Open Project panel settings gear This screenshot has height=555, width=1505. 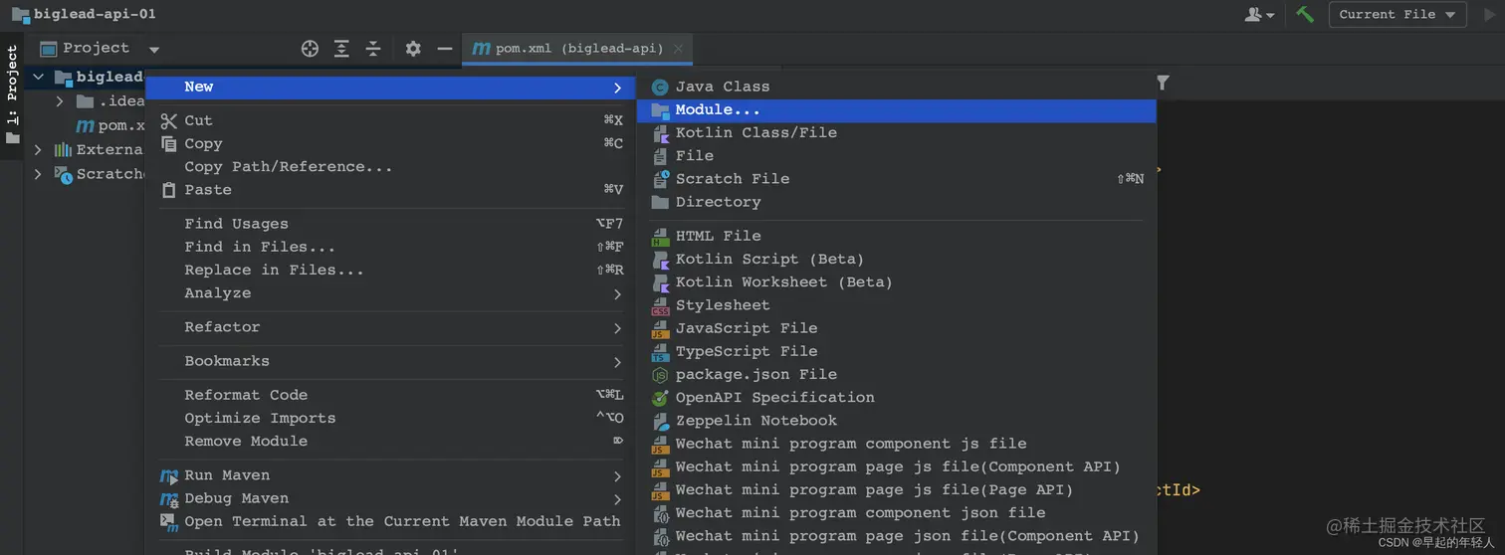point(413,48)
